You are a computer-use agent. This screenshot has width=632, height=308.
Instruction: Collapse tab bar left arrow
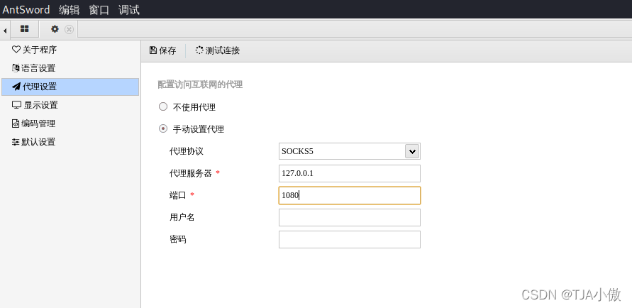[4, 31]
